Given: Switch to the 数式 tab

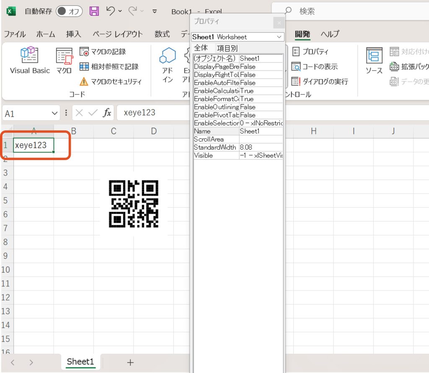Looking at the screenshot, I should (162, 34).
